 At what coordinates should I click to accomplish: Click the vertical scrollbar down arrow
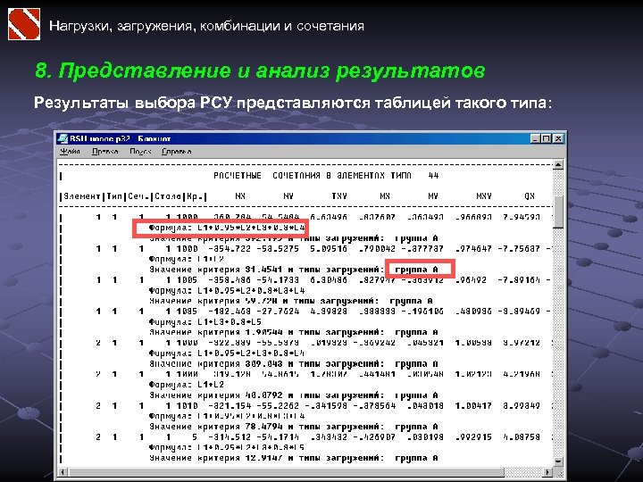point(557,462)
